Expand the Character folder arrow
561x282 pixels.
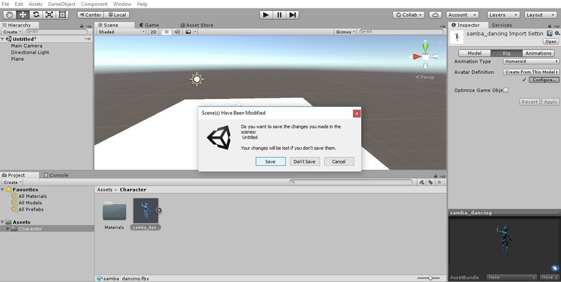point(8,229)
